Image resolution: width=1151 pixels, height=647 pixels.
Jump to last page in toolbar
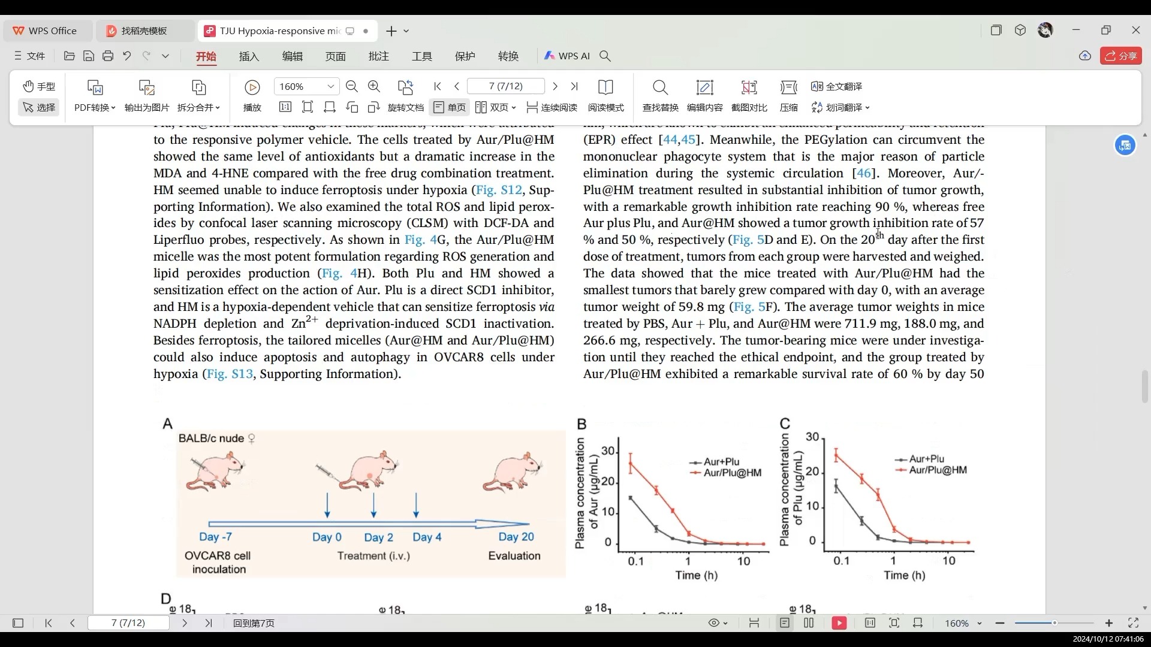point(574,86)
